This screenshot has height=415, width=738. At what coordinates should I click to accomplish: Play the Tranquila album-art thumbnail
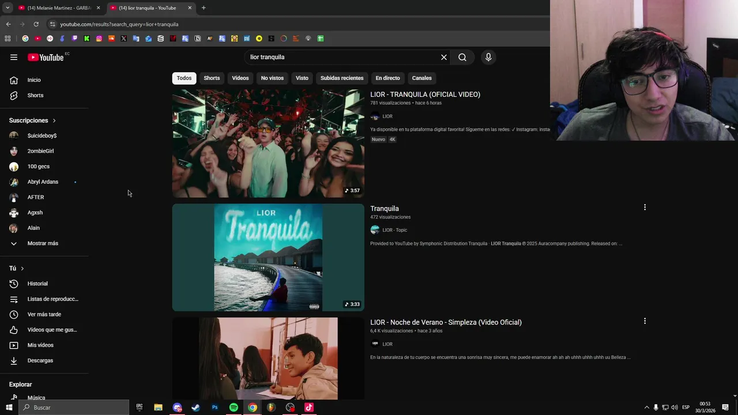[268, 258]
